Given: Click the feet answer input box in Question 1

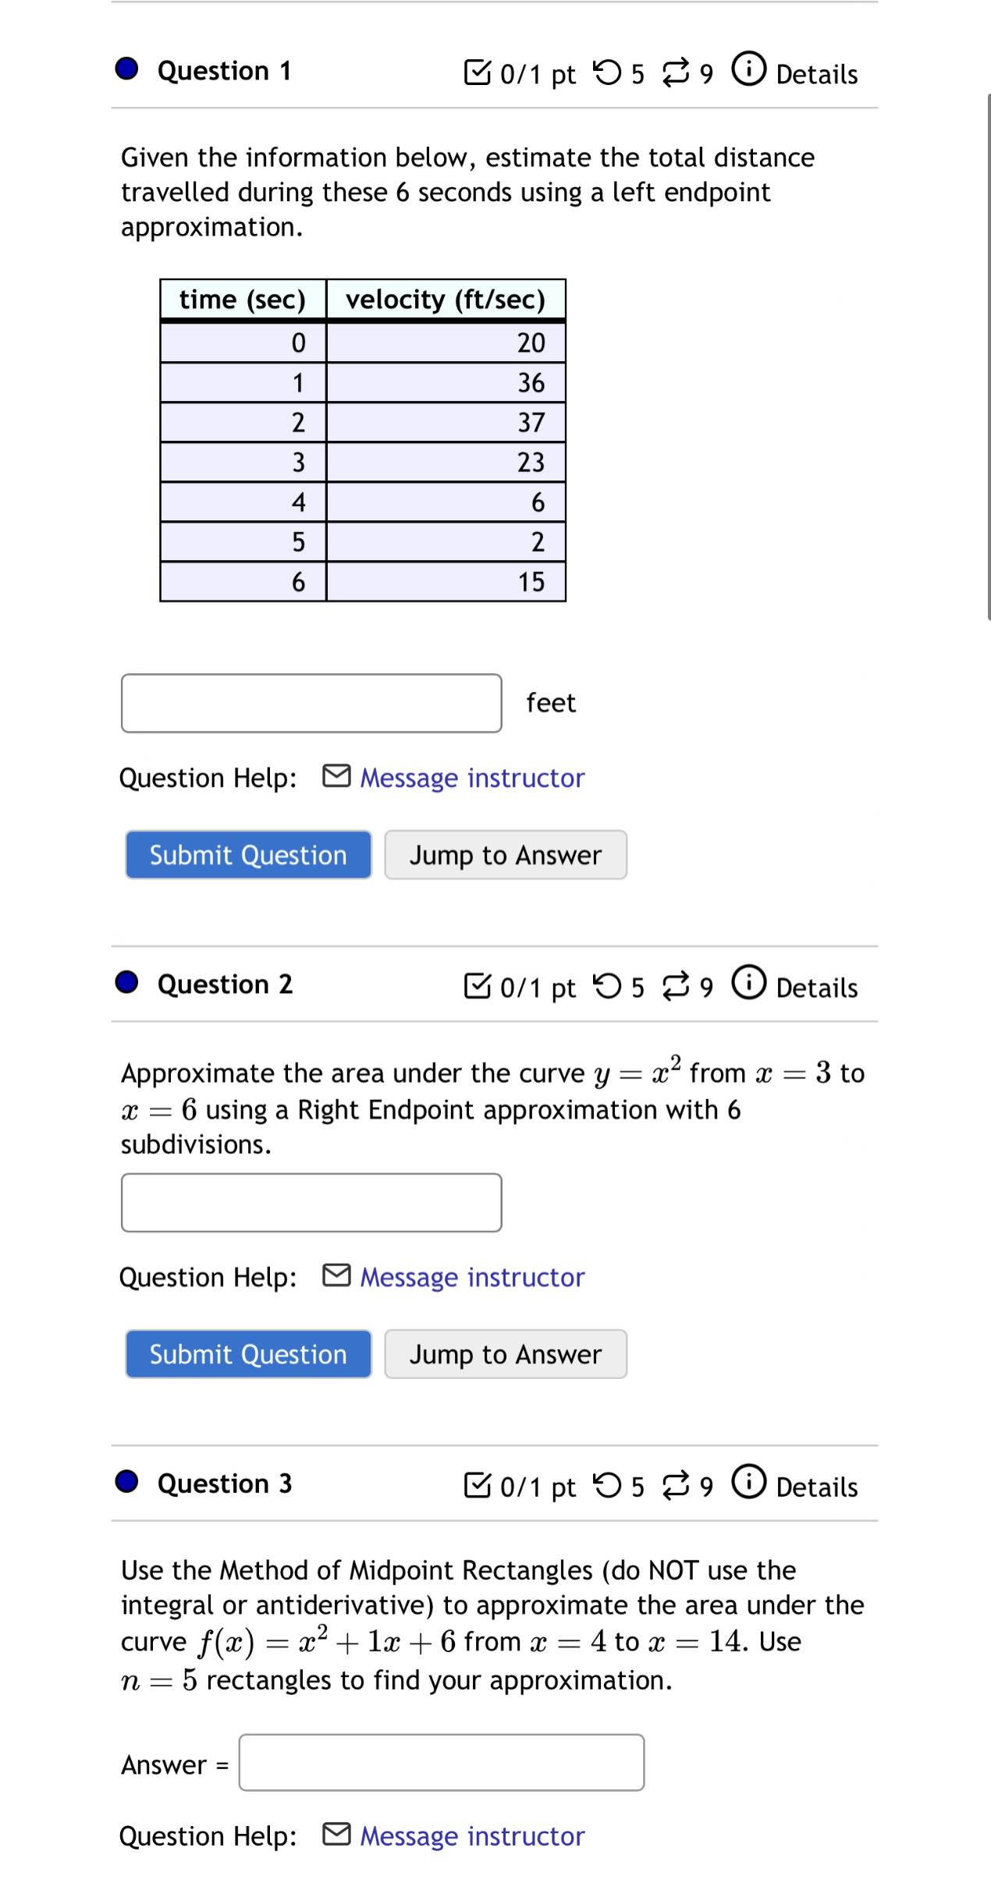Looking at the screenshot, I should [x=311, y=701].
